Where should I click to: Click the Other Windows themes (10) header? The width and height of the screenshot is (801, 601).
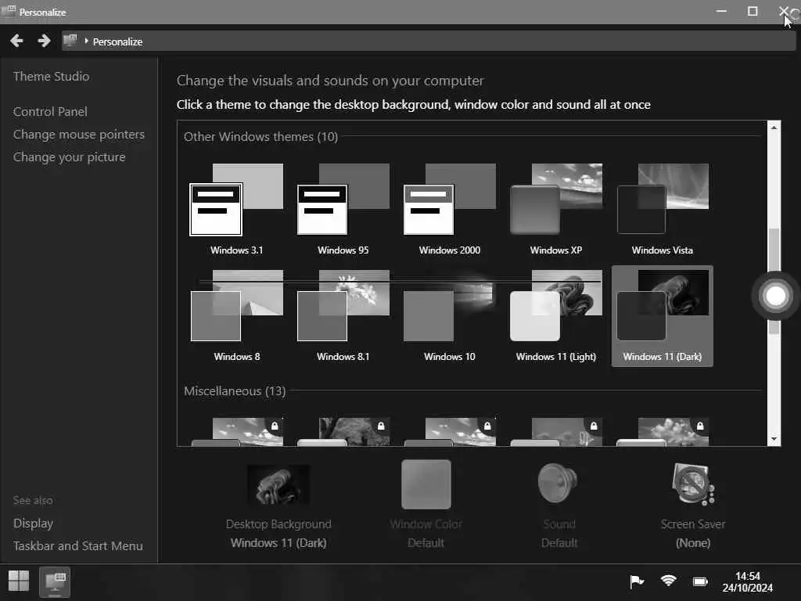260,136
